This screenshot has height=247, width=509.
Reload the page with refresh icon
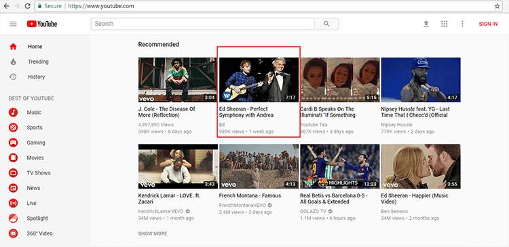point(28,6)
